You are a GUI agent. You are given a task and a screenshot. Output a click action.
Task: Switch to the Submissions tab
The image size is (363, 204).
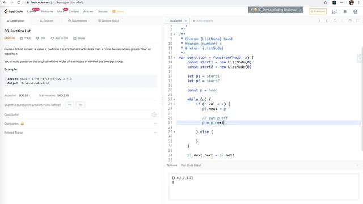(x=77, y=21)
